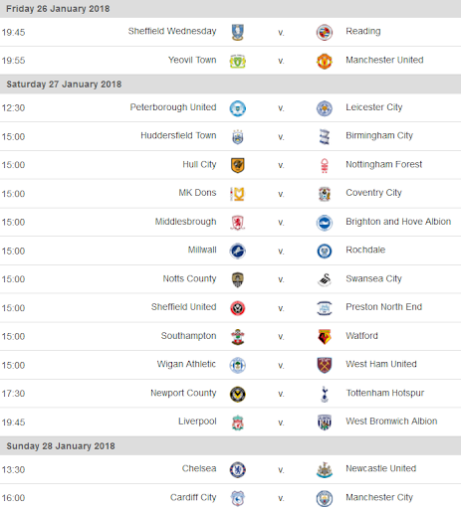Click the 17:30 kick-off time
This screenshot has height=509, width=461.
click(13, 394)
